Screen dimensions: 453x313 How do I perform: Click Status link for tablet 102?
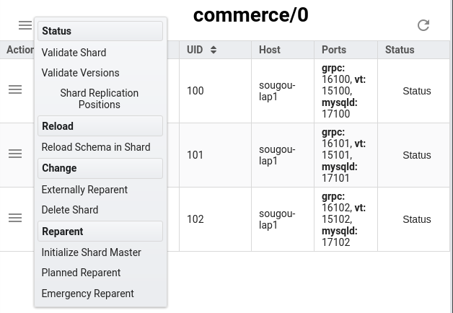[x=416, y=219]
